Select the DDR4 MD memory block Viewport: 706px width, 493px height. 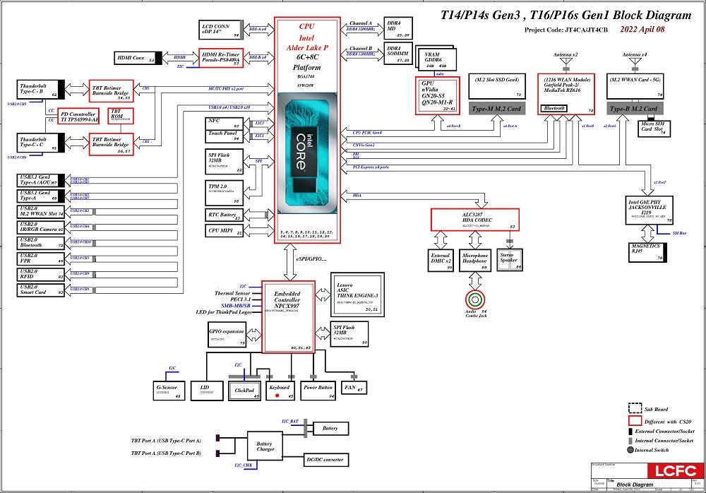point(398,29)
